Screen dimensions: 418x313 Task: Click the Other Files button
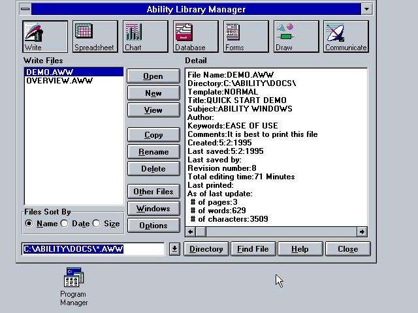[x=153, y=191]
